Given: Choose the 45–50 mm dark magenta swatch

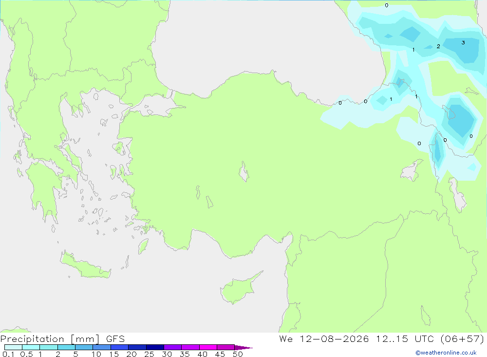Looking at the screenshot, I should (226, 347).
